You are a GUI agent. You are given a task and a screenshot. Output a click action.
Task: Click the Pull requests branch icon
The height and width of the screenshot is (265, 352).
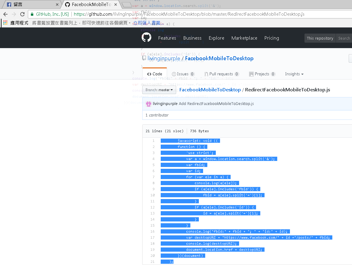206,74
